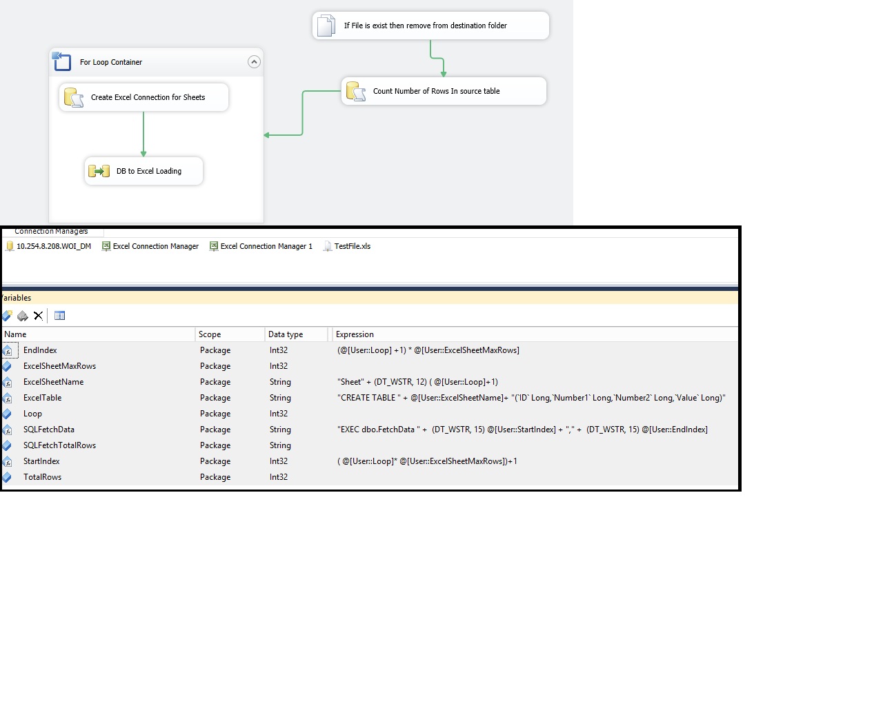
Task: Click Count Number of Rows task icon
Action: click(356, 91)
